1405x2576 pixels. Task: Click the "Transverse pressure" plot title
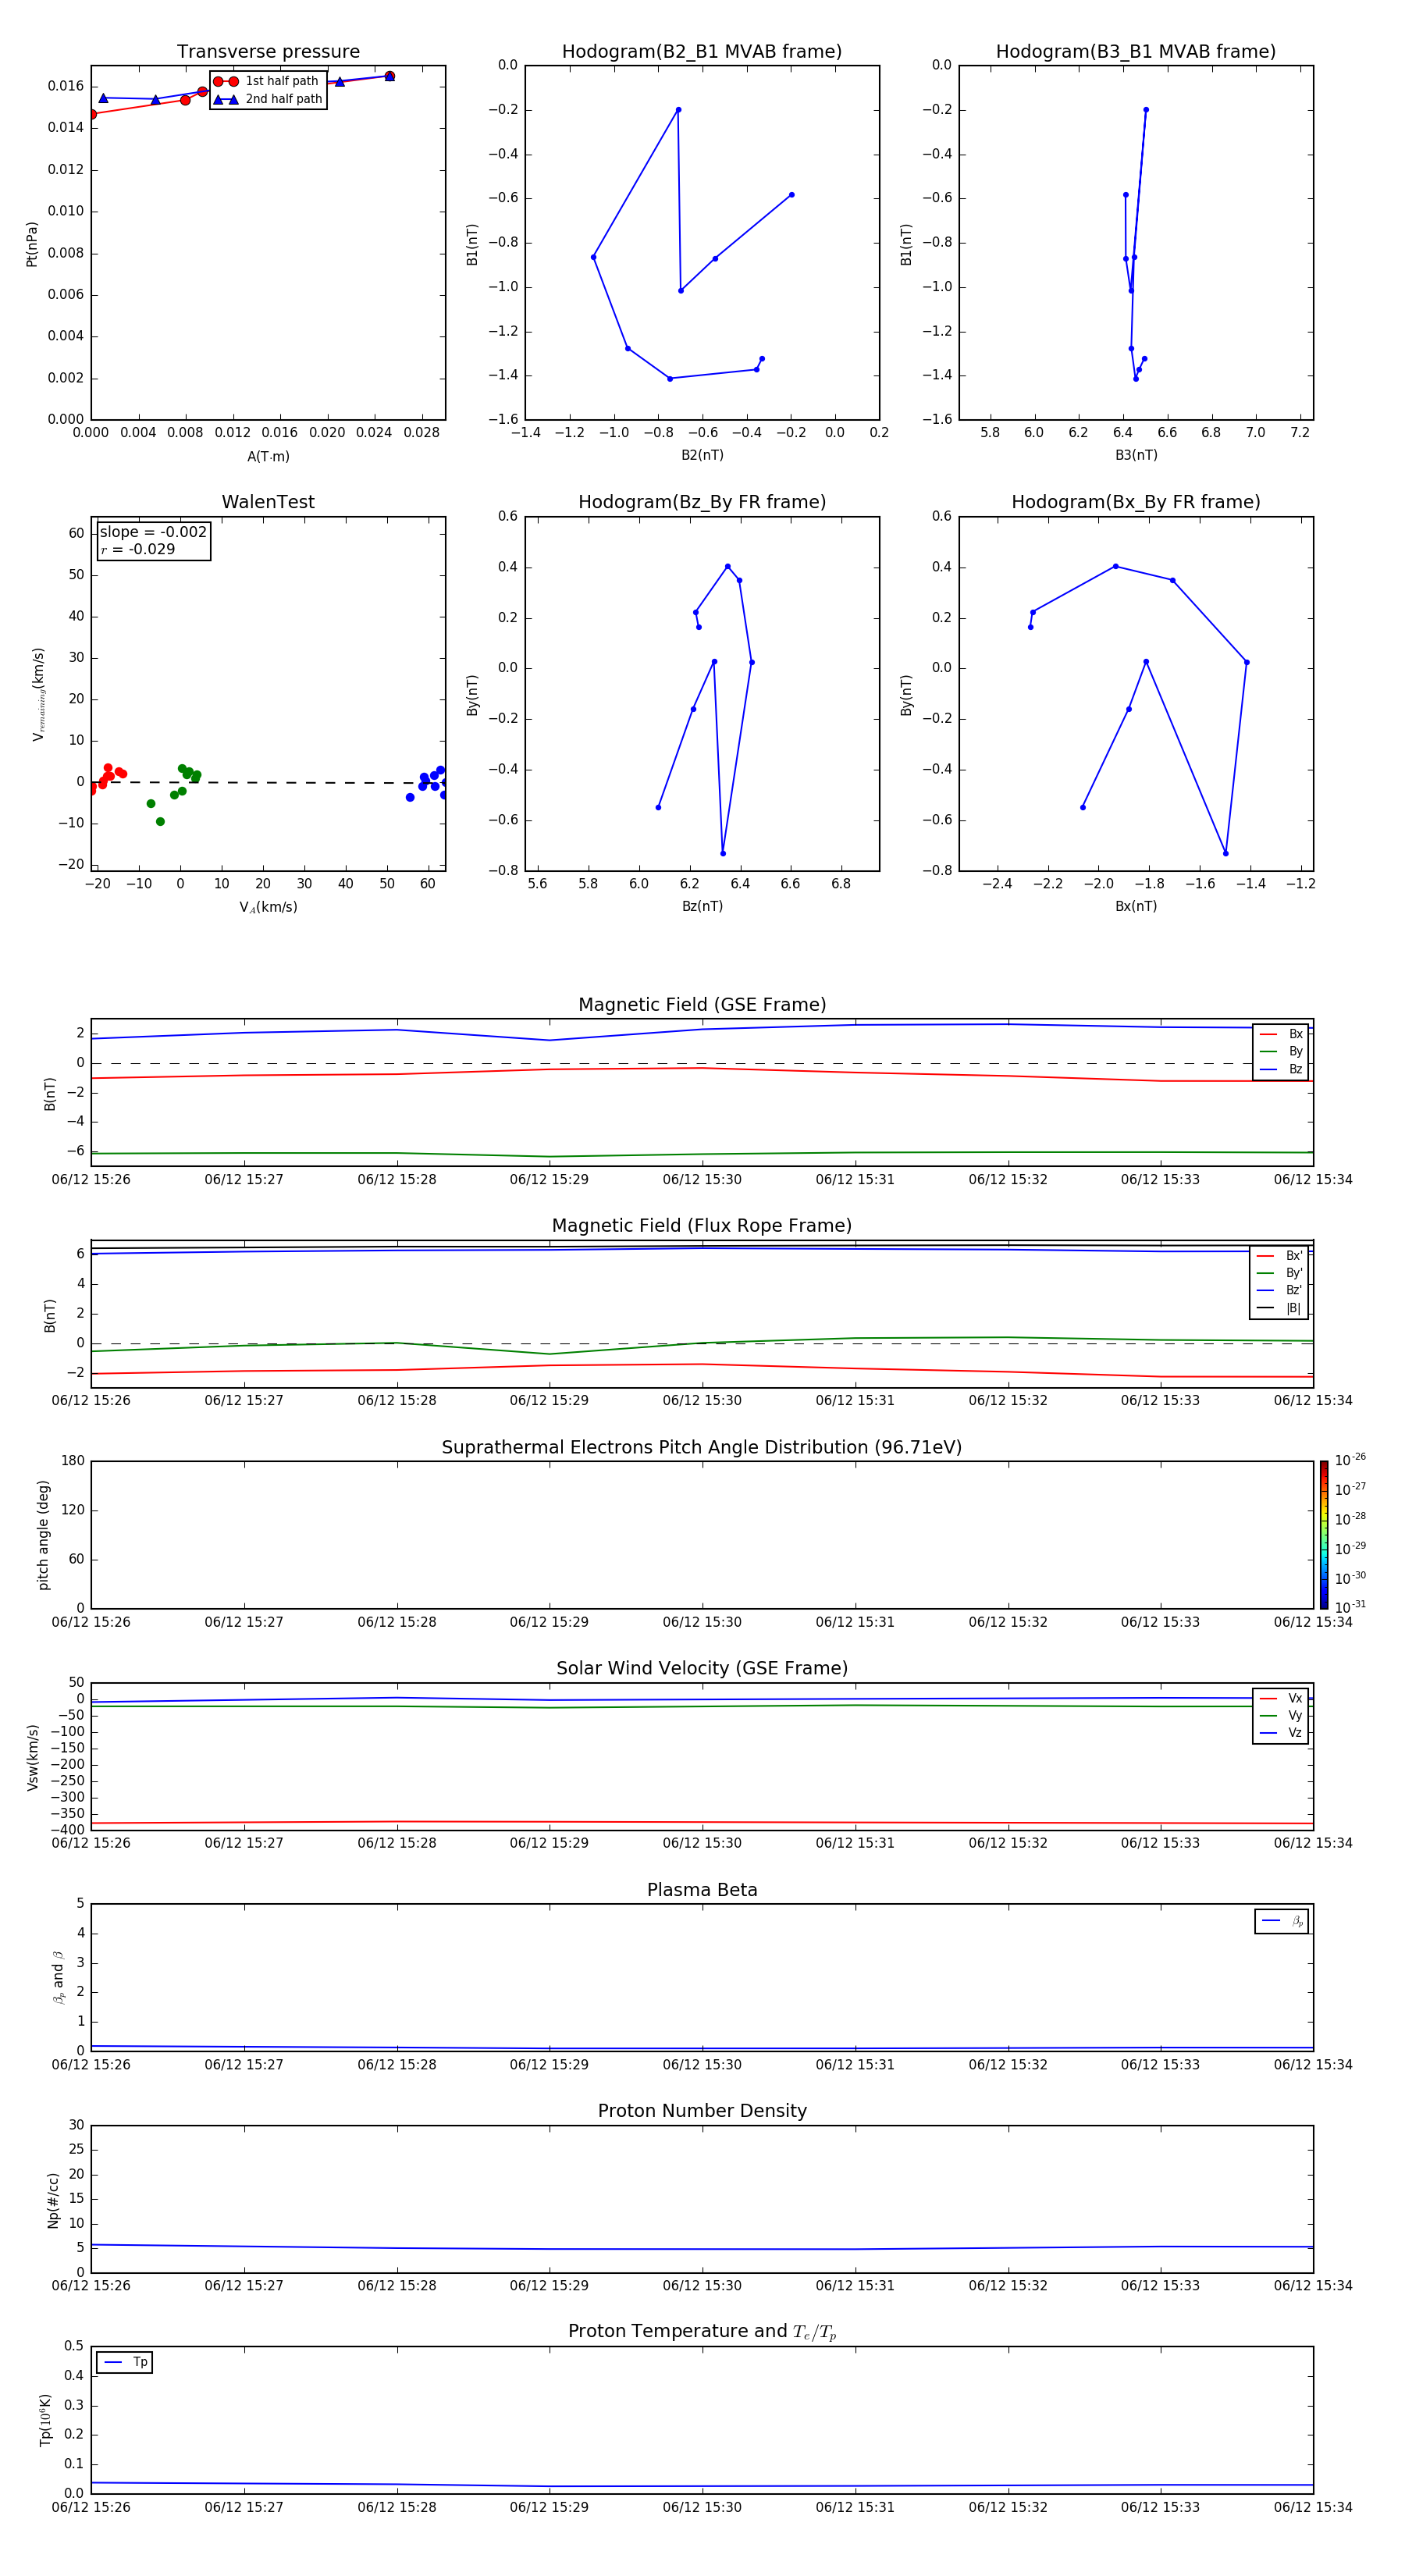click(x=268, y=52)
